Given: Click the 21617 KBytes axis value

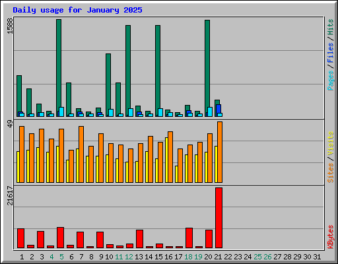Looking at the screenshot, I should coord(10,195).
